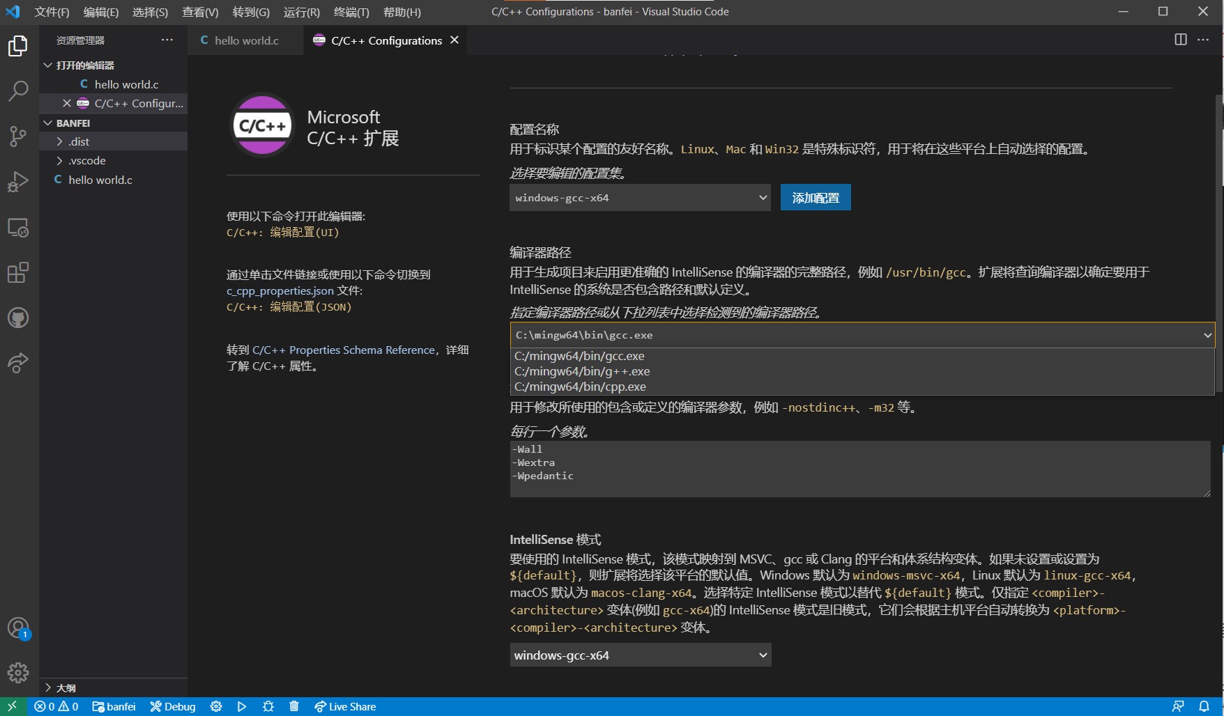Click the status bar play launch icon

coord(242,706)
